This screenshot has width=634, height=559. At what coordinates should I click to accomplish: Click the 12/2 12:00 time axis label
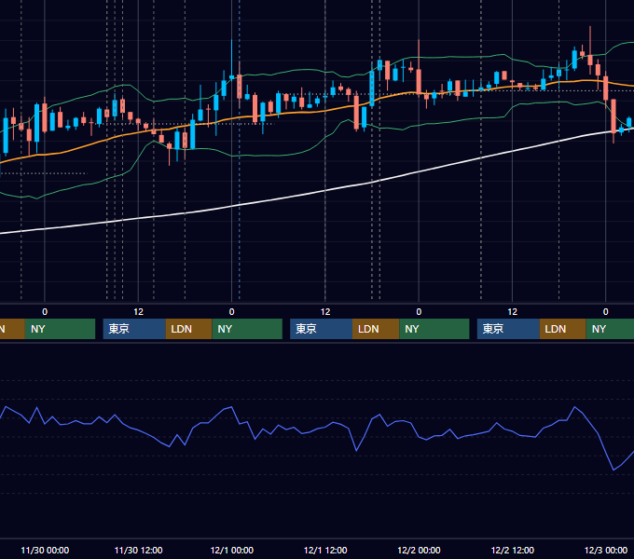tap(512, 550)
